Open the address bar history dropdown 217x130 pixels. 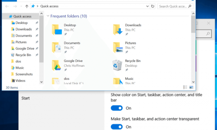click(148, 6)
